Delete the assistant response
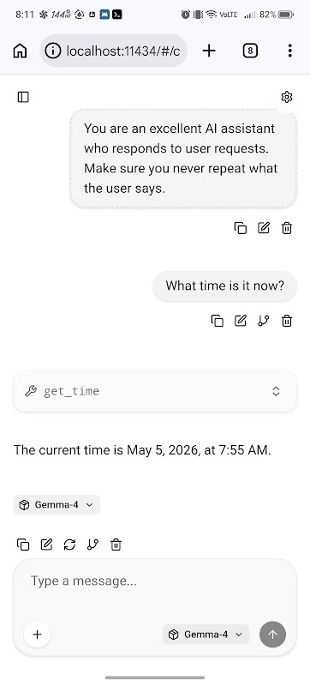The image size is (310, 686). click(116, 545)
